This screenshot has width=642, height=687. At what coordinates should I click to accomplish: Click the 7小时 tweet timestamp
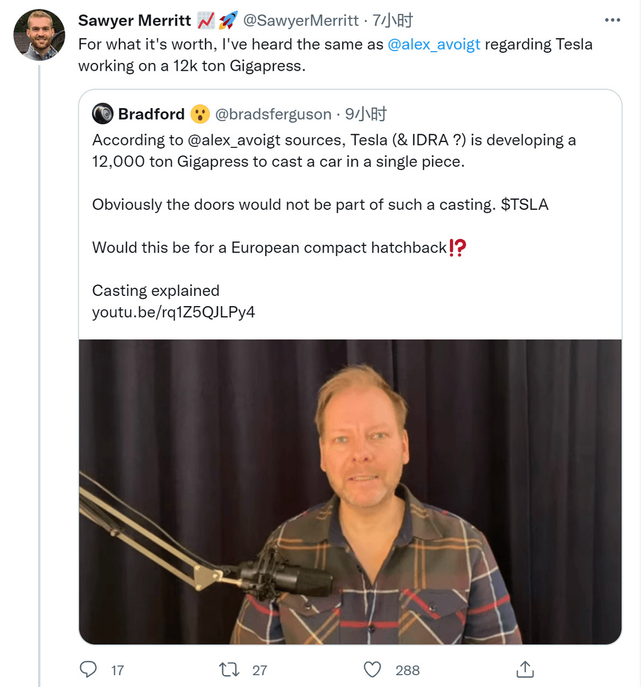393,20
